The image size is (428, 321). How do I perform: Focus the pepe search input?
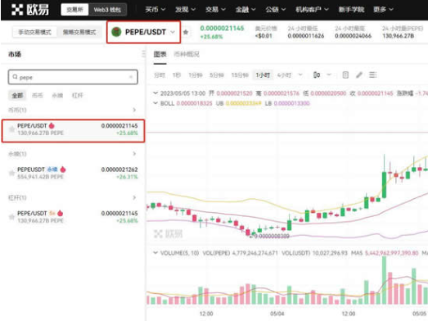tap(73, 77)
